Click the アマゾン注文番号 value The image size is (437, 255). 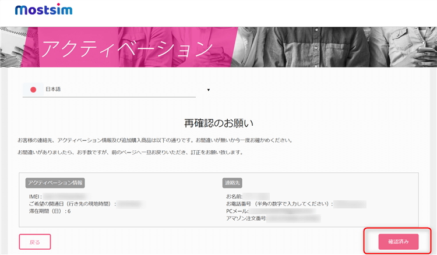tap(293, 218)
